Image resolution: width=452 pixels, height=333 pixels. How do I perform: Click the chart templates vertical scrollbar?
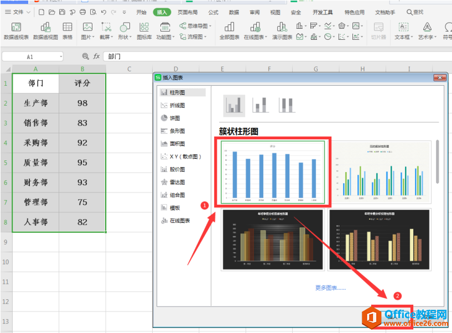click(437, 162)
